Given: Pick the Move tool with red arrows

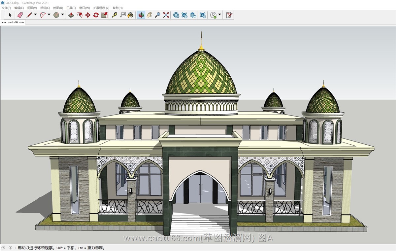Looking at the screenshot, I should (x=88, y=15).
